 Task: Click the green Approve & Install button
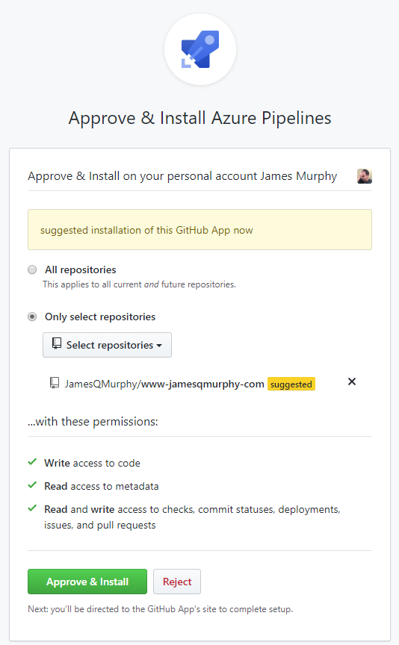87,582
